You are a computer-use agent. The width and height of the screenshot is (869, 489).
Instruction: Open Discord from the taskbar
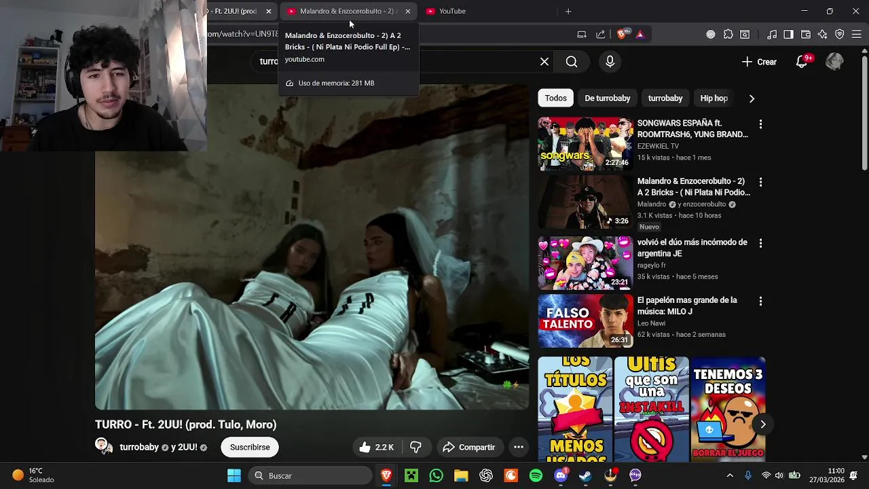tap(561, 475)
